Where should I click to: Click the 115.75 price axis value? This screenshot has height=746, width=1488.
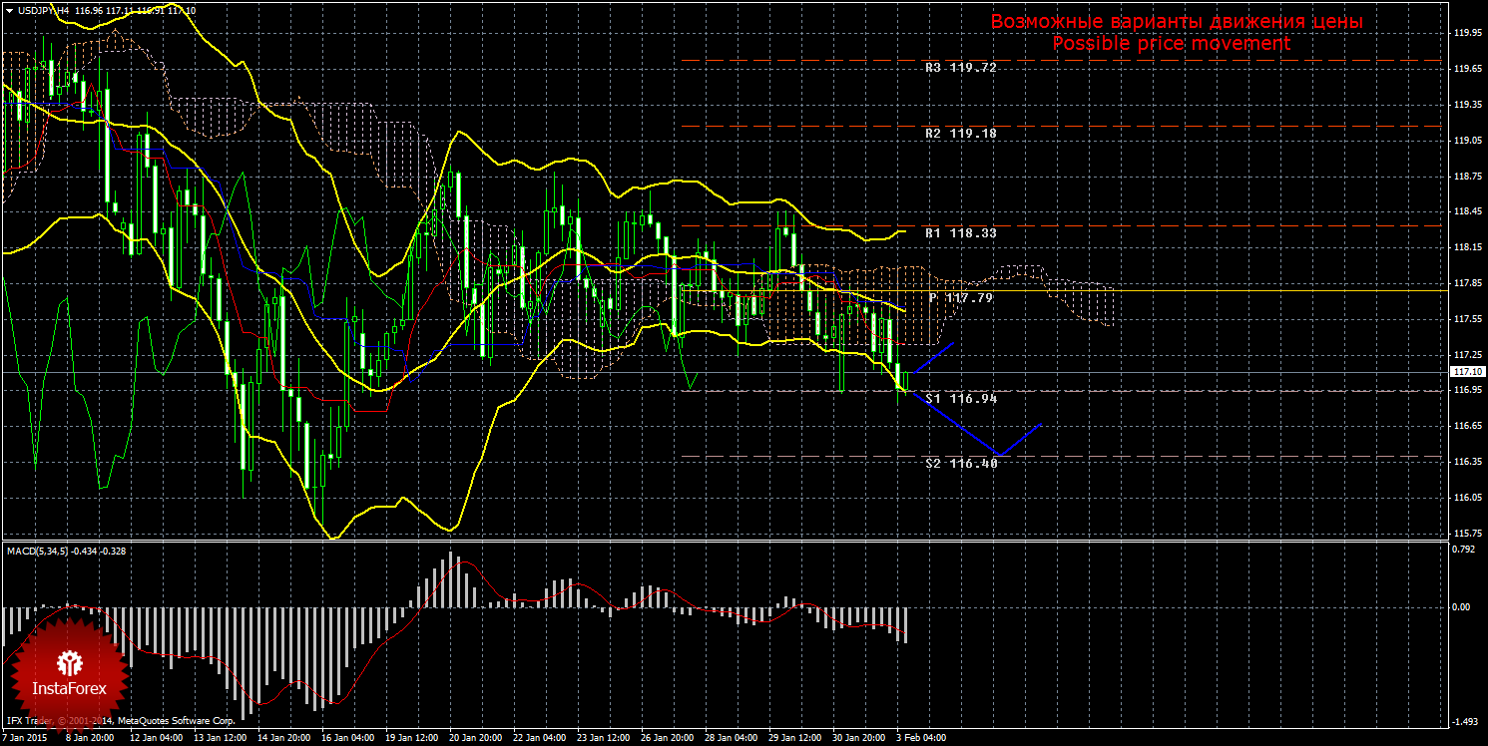click(x=1467, y=533)
